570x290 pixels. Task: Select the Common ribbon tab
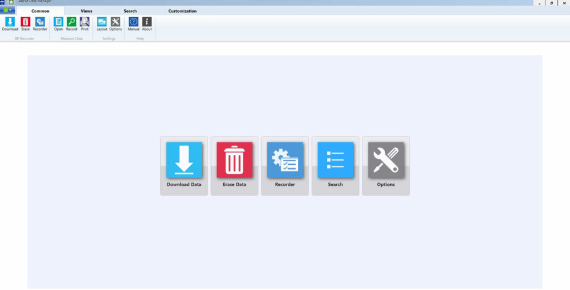tap(40, 11)
